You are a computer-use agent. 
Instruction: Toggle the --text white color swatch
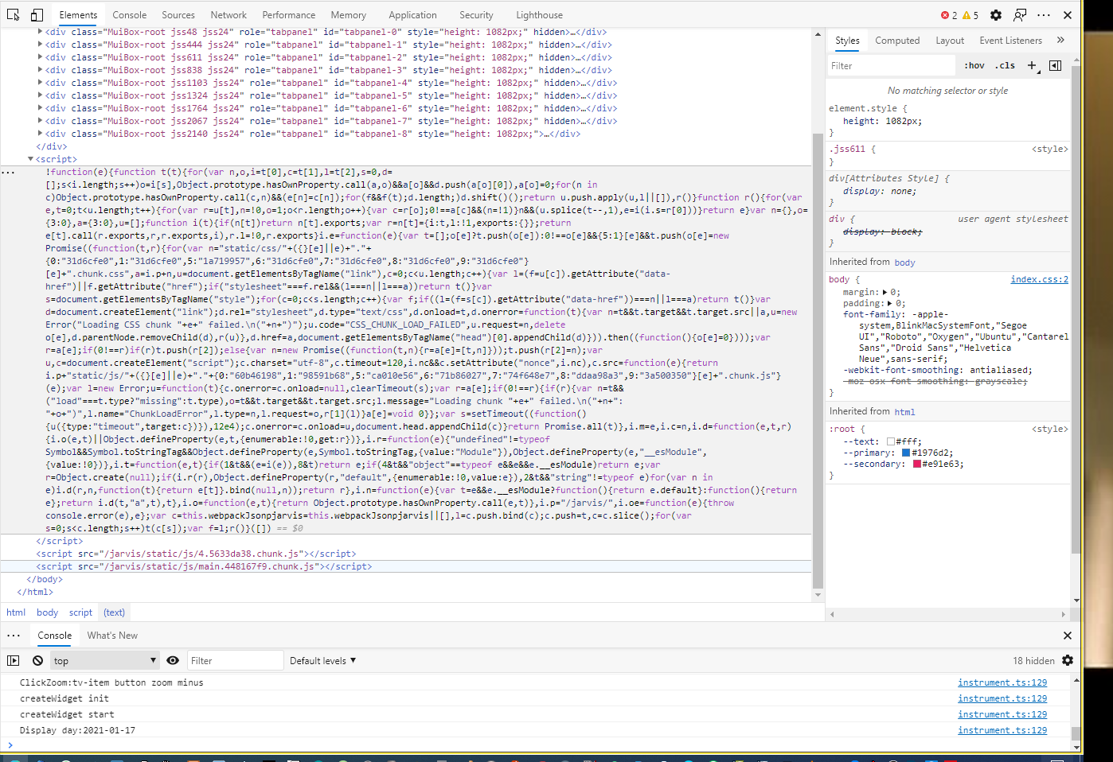pyautogui.click(x=891, y=442)
